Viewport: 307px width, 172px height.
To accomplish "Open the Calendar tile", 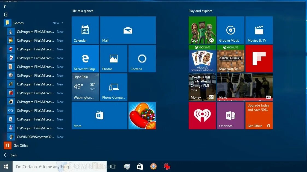I will click(x=85, y=30).
